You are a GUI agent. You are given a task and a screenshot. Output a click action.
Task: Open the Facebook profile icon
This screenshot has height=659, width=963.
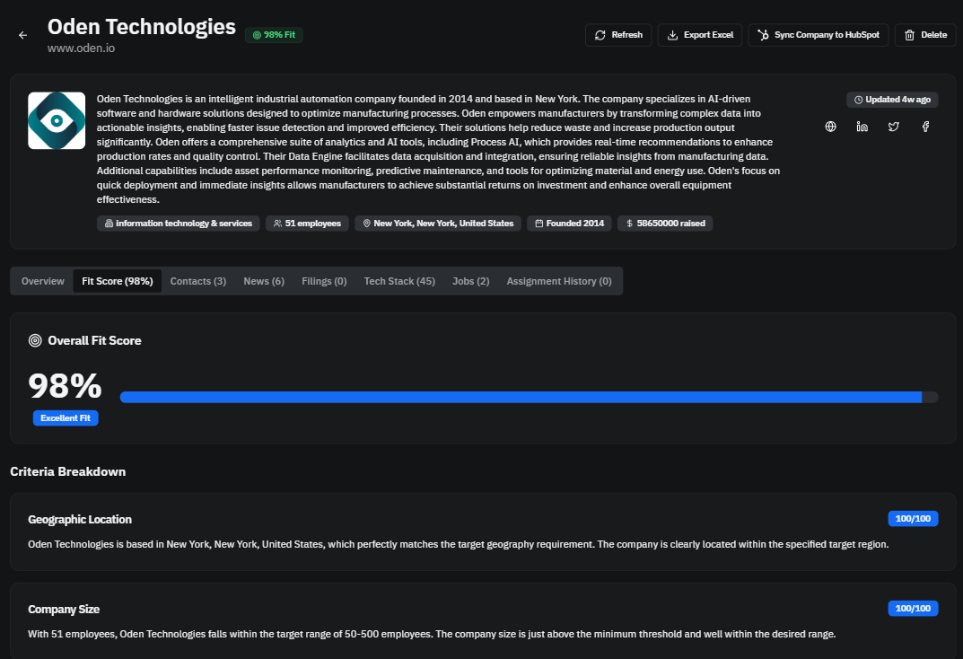[x=924, y=127]
